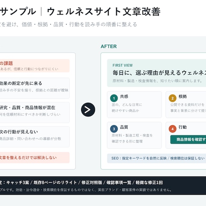Select the AFTER heading label
The width and height of the screenshot is (206, 206).
tap(109, 46)
